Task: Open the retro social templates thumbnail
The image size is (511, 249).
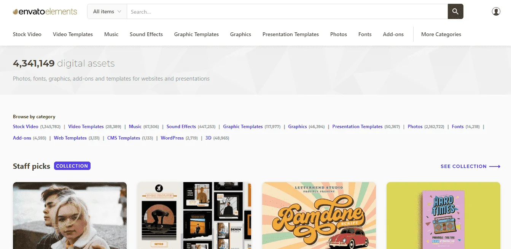Action: click(x=194, y=216)
